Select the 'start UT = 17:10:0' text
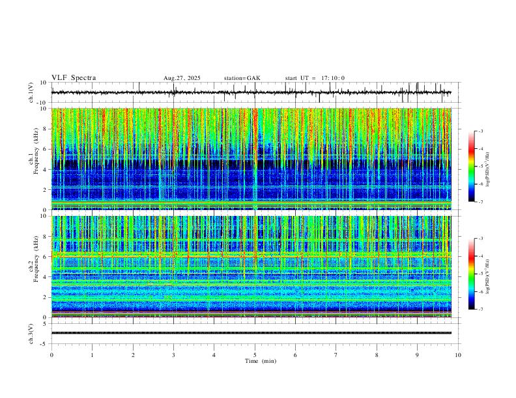This screenshot has height=398, width=516. tap(315, 78)
